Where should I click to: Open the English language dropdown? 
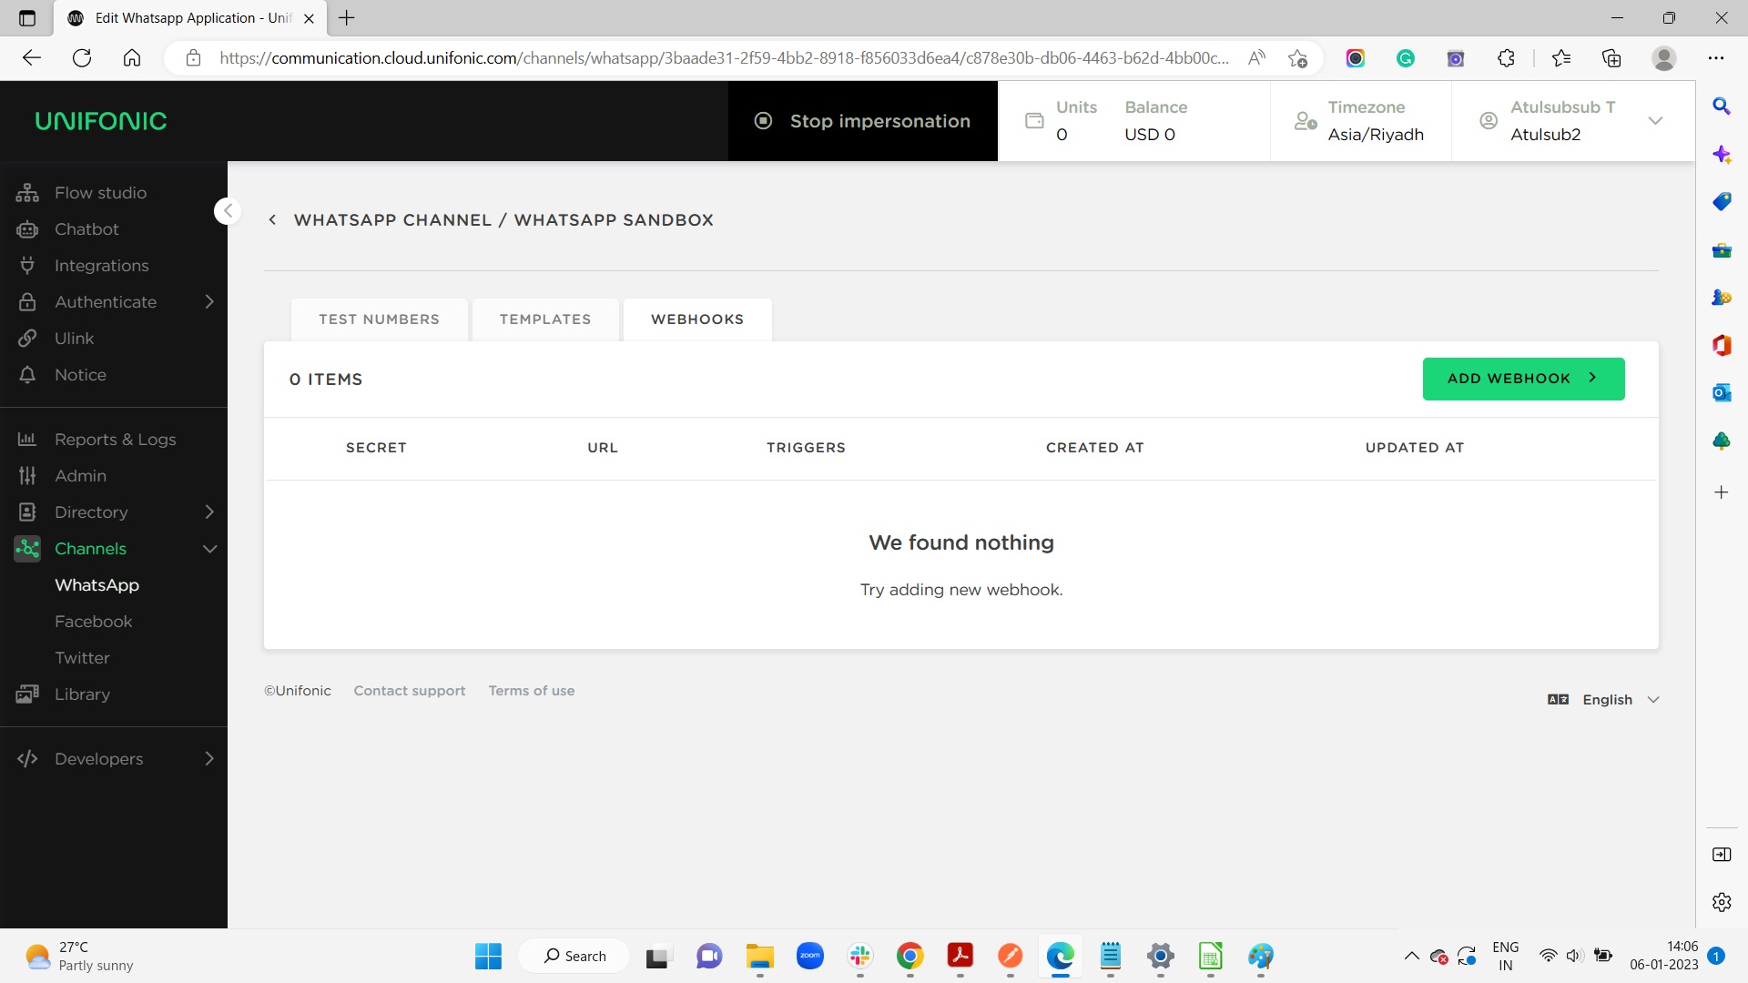(1607, 700)
